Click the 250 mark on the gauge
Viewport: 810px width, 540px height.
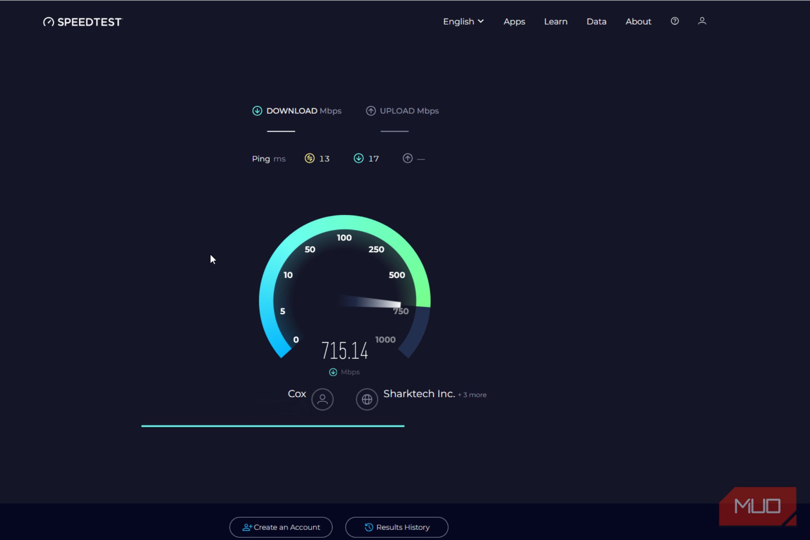pyautogui.click(x=376, y=250)
